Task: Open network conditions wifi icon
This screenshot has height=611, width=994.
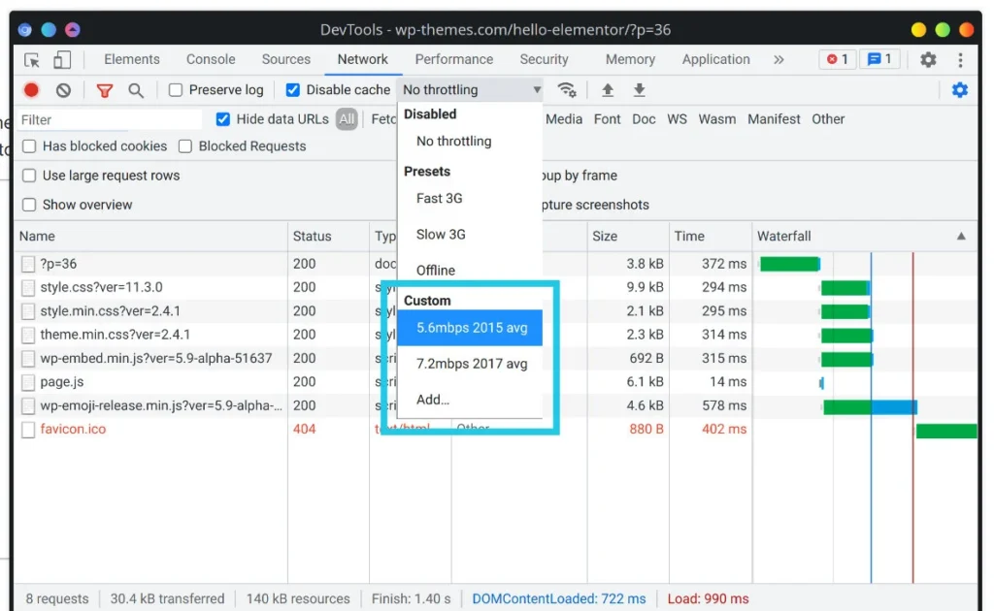Action: click(567, 90)
